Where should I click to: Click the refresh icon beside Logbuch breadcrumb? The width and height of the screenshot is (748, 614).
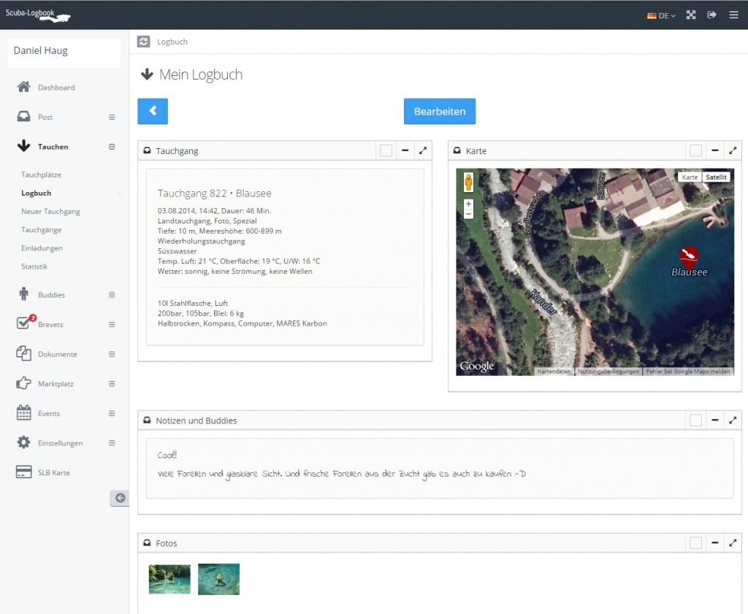point(144,42)
